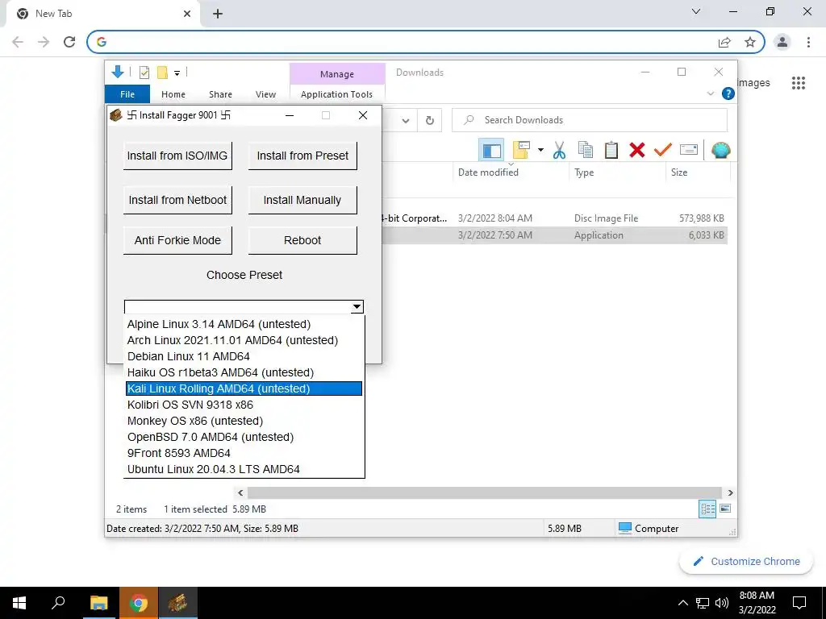
Task: Open the Chrome profile icon
Action: click(782, 42)
